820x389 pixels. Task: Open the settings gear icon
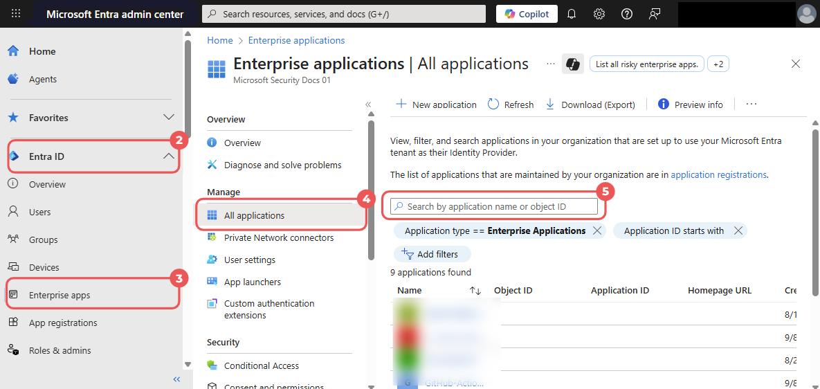click(x=599, y=14)
